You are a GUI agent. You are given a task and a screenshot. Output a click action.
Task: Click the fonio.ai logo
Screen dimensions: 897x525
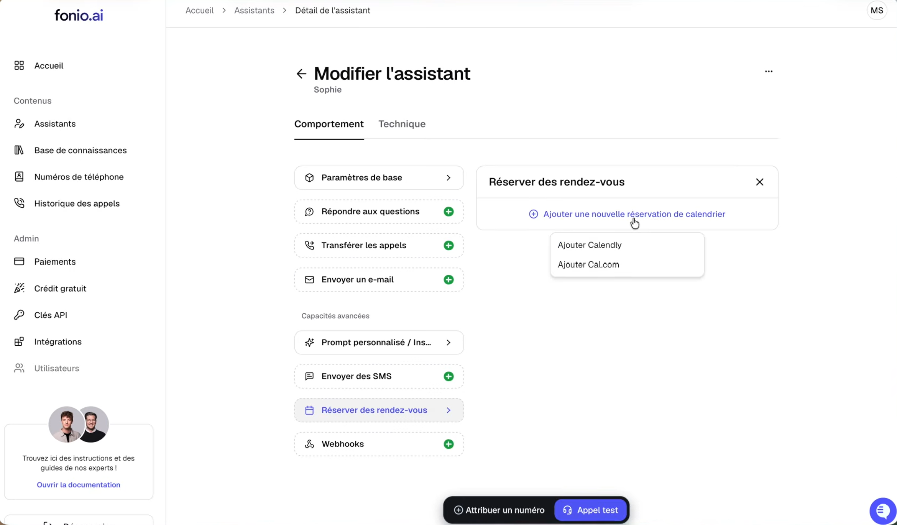pyautogui.click(x=79, y=15)
